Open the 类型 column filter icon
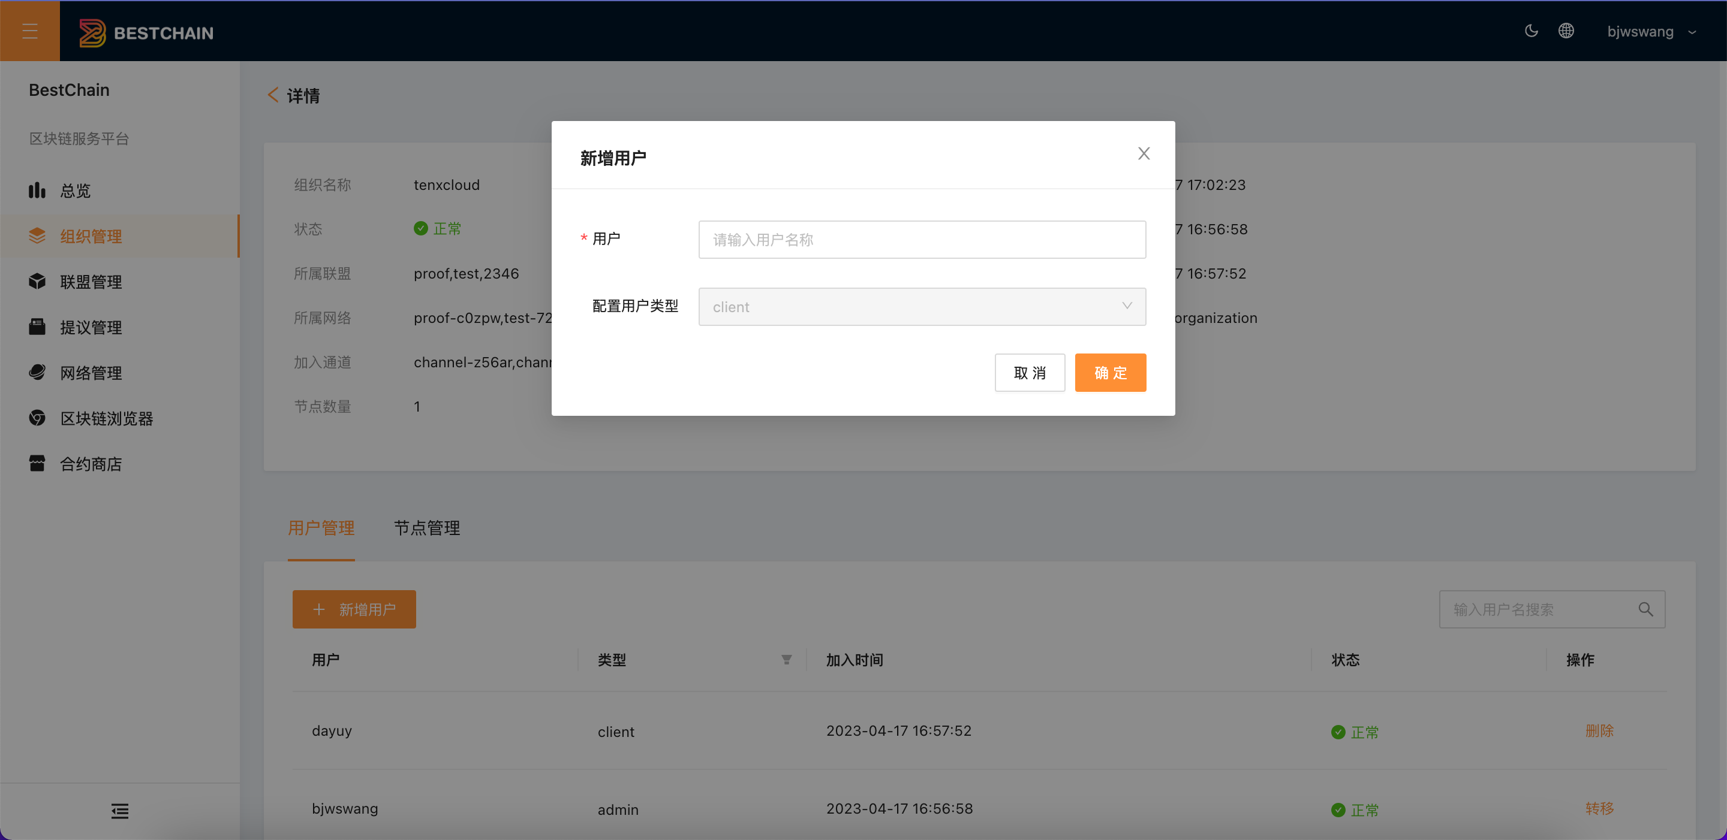The height and width of the screenshot is (840, 1727). click(x=786, y=660)
